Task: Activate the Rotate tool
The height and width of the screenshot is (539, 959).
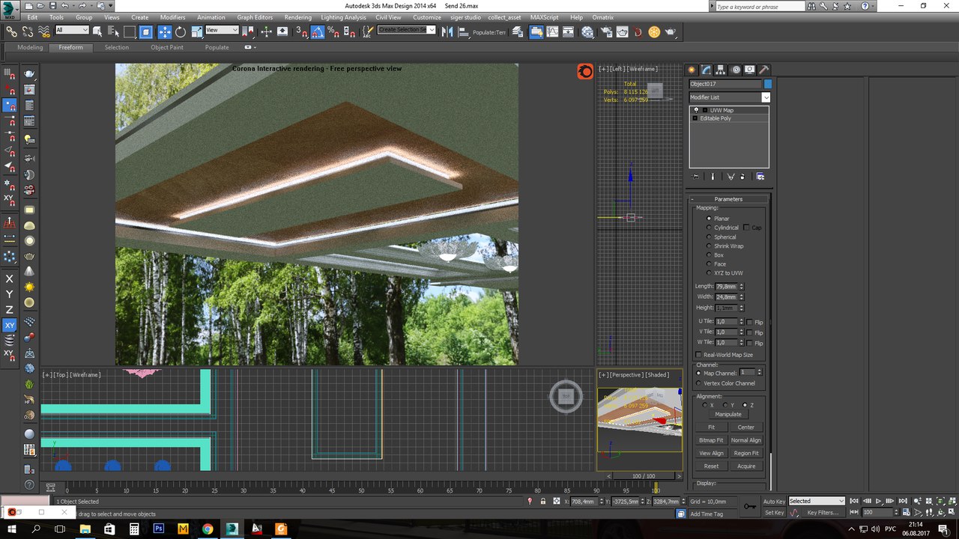Action: pyautogui.click(x=181, y=31)
